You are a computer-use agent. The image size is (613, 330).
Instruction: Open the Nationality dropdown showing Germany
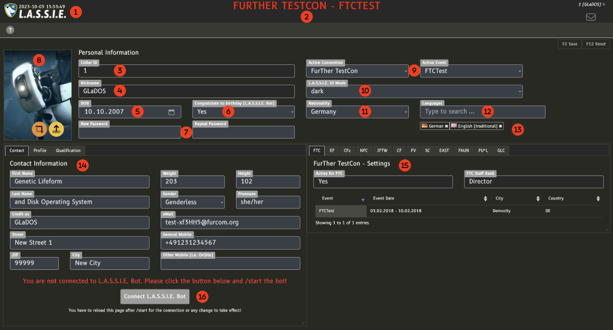click(357, 112)
